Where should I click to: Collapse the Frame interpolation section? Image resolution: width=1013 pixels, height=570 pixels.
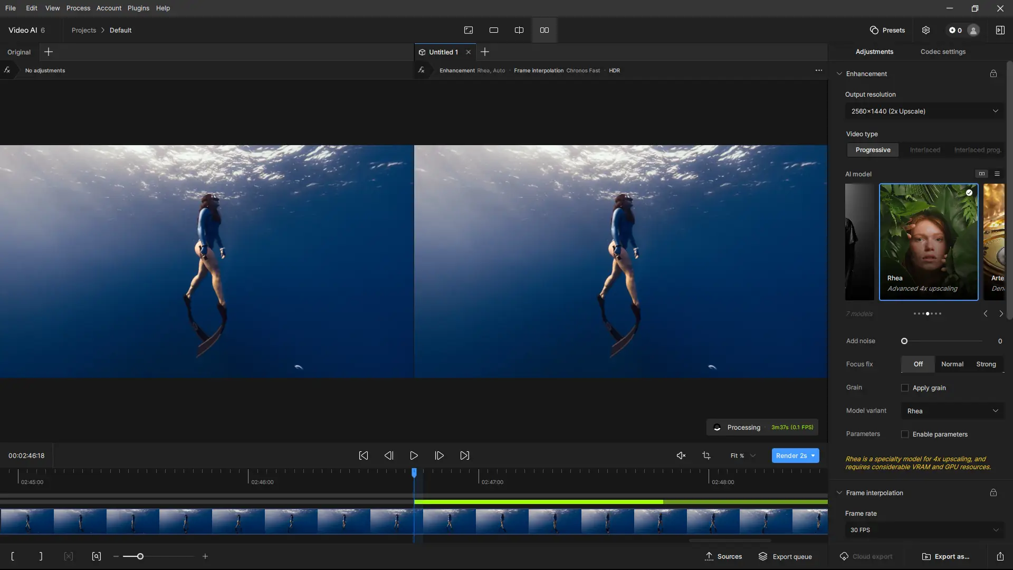click(x=839, y=493)
